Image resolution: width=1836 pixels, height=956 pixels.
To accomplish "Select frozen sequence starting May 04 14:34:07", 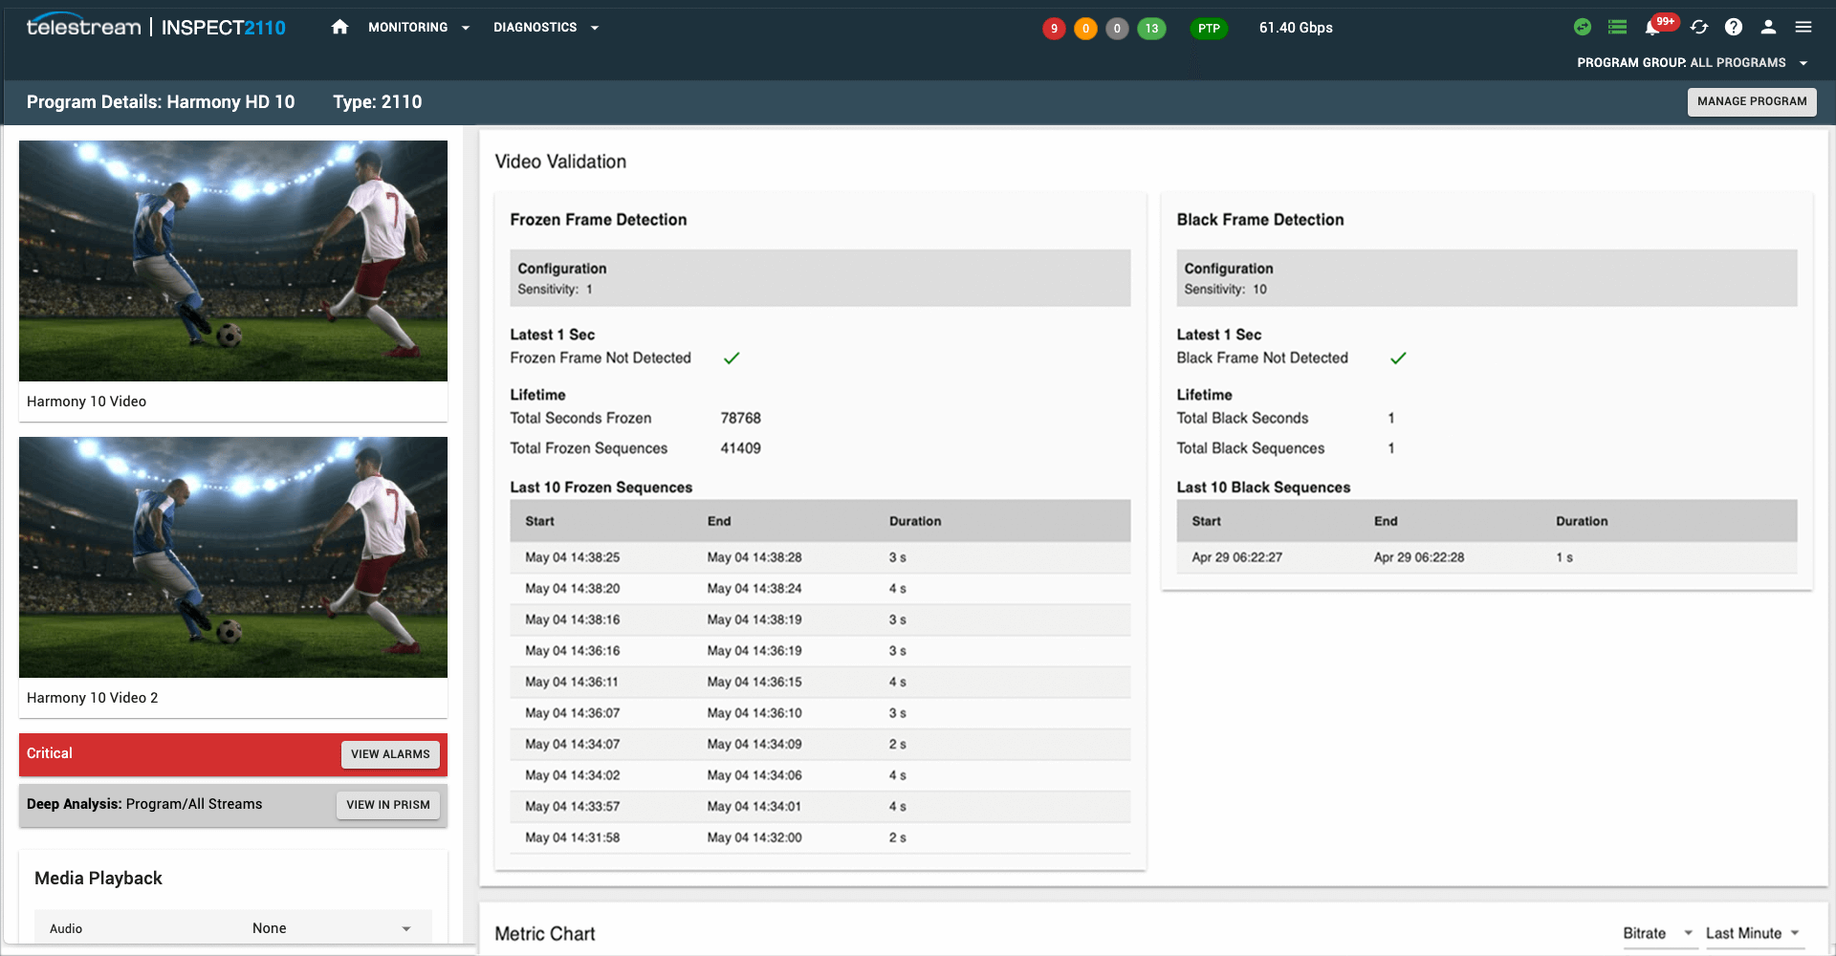I will point(820,744).
